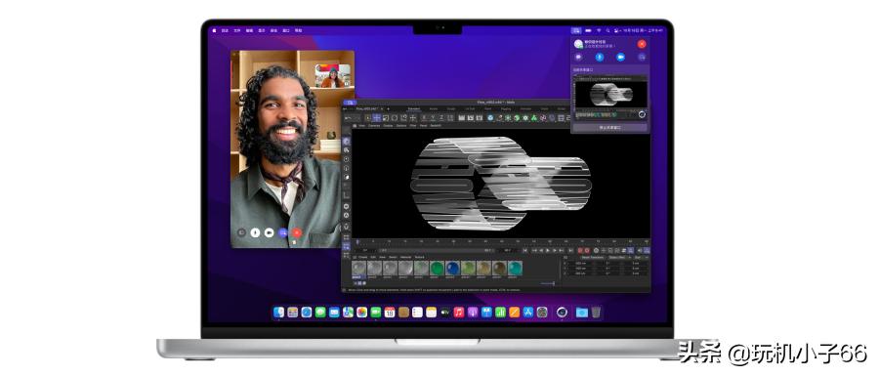The width and height of the screenshot is (879, 376).
Task: Jump to end of animation button
Action: coord(570,250)
